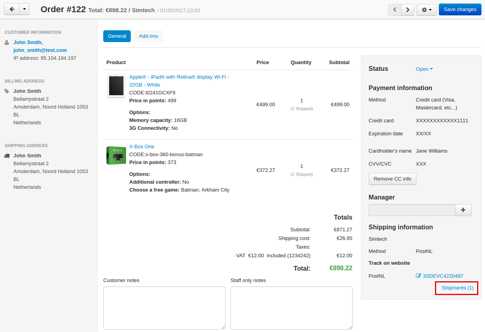
Task: Open tracking number 3SDEVC4220487 link
Action: point(443,276)
